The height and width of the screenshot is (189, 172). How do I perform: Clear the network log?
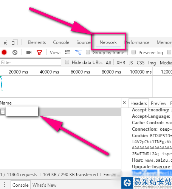coord(15,52)
